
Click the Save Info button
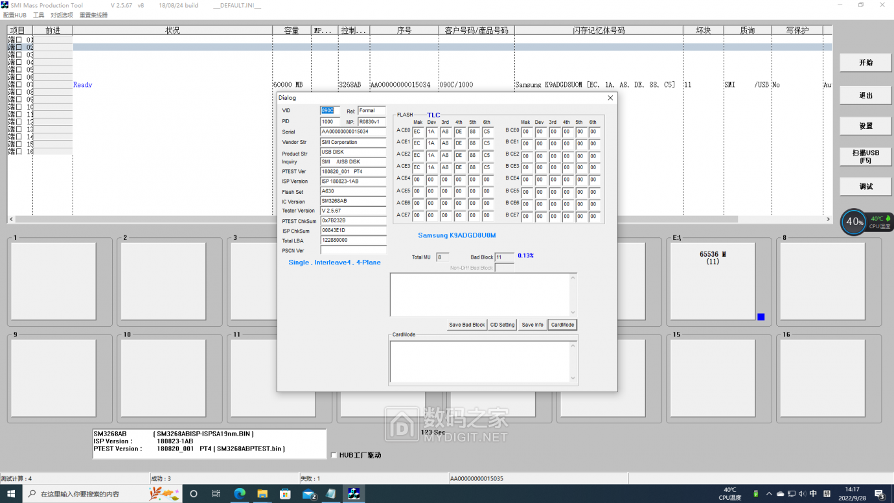pyautogui.click(x=533, y=325)
